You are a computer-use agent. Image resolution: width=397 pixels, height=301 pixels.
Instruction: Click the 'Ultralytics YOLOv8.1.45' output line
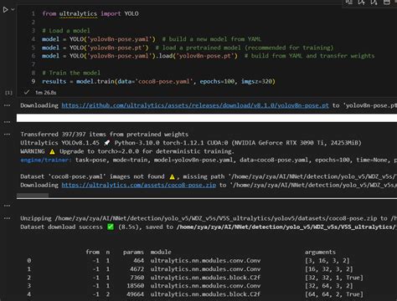pos(191,143)
